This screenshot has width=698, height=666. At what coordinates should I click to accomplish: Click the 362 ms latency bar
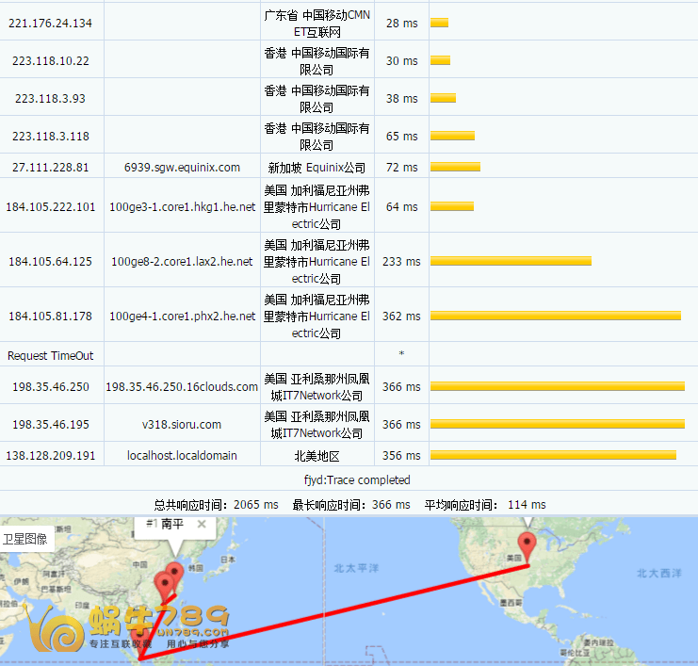coord(555,317)
